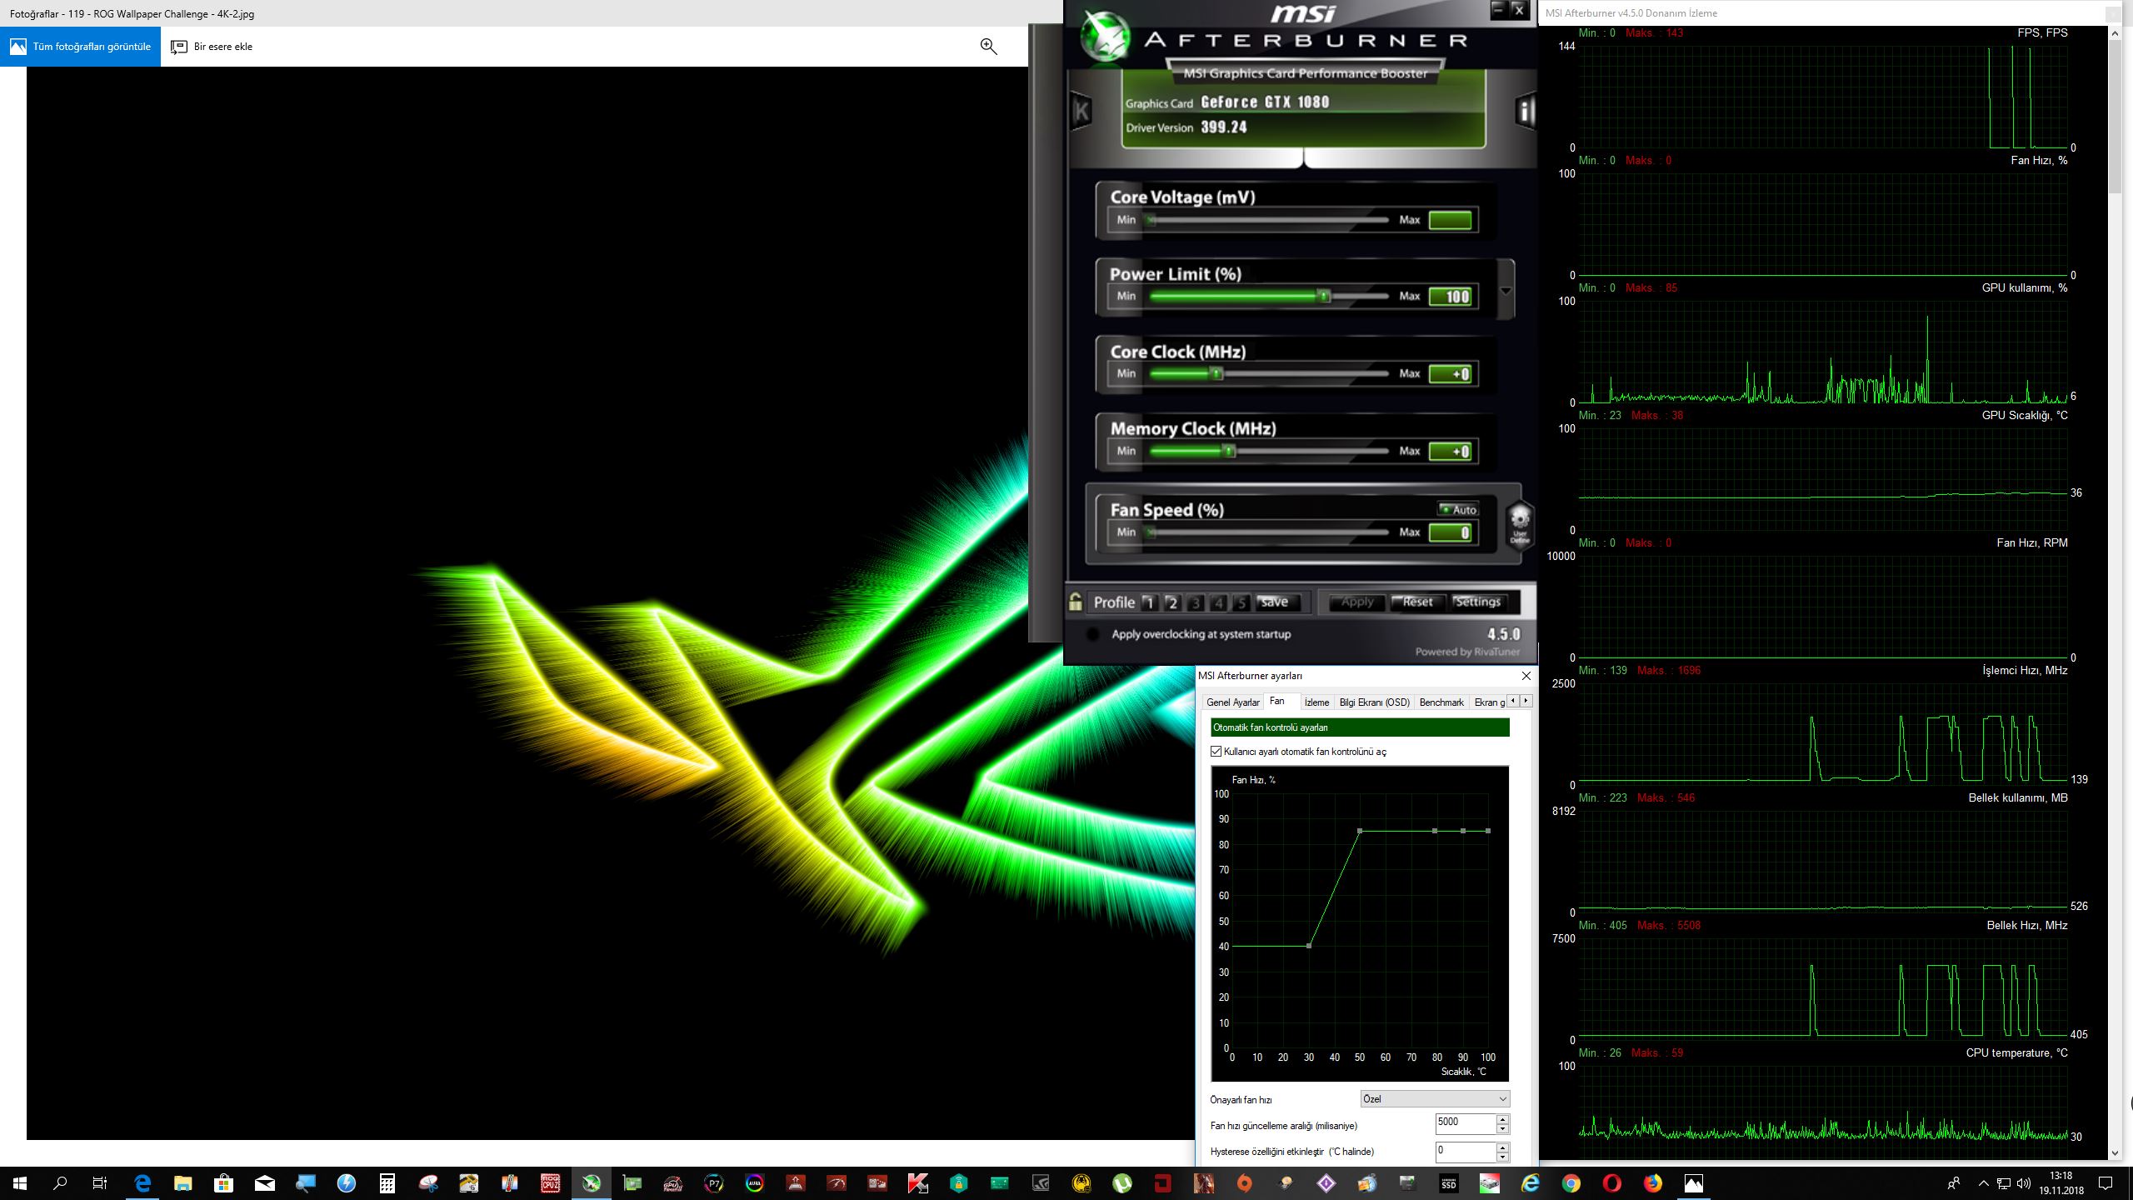Open Microsoft Edge from the taskbar
This screenshot has width=2133, height=1200.
pos(142,1183)
